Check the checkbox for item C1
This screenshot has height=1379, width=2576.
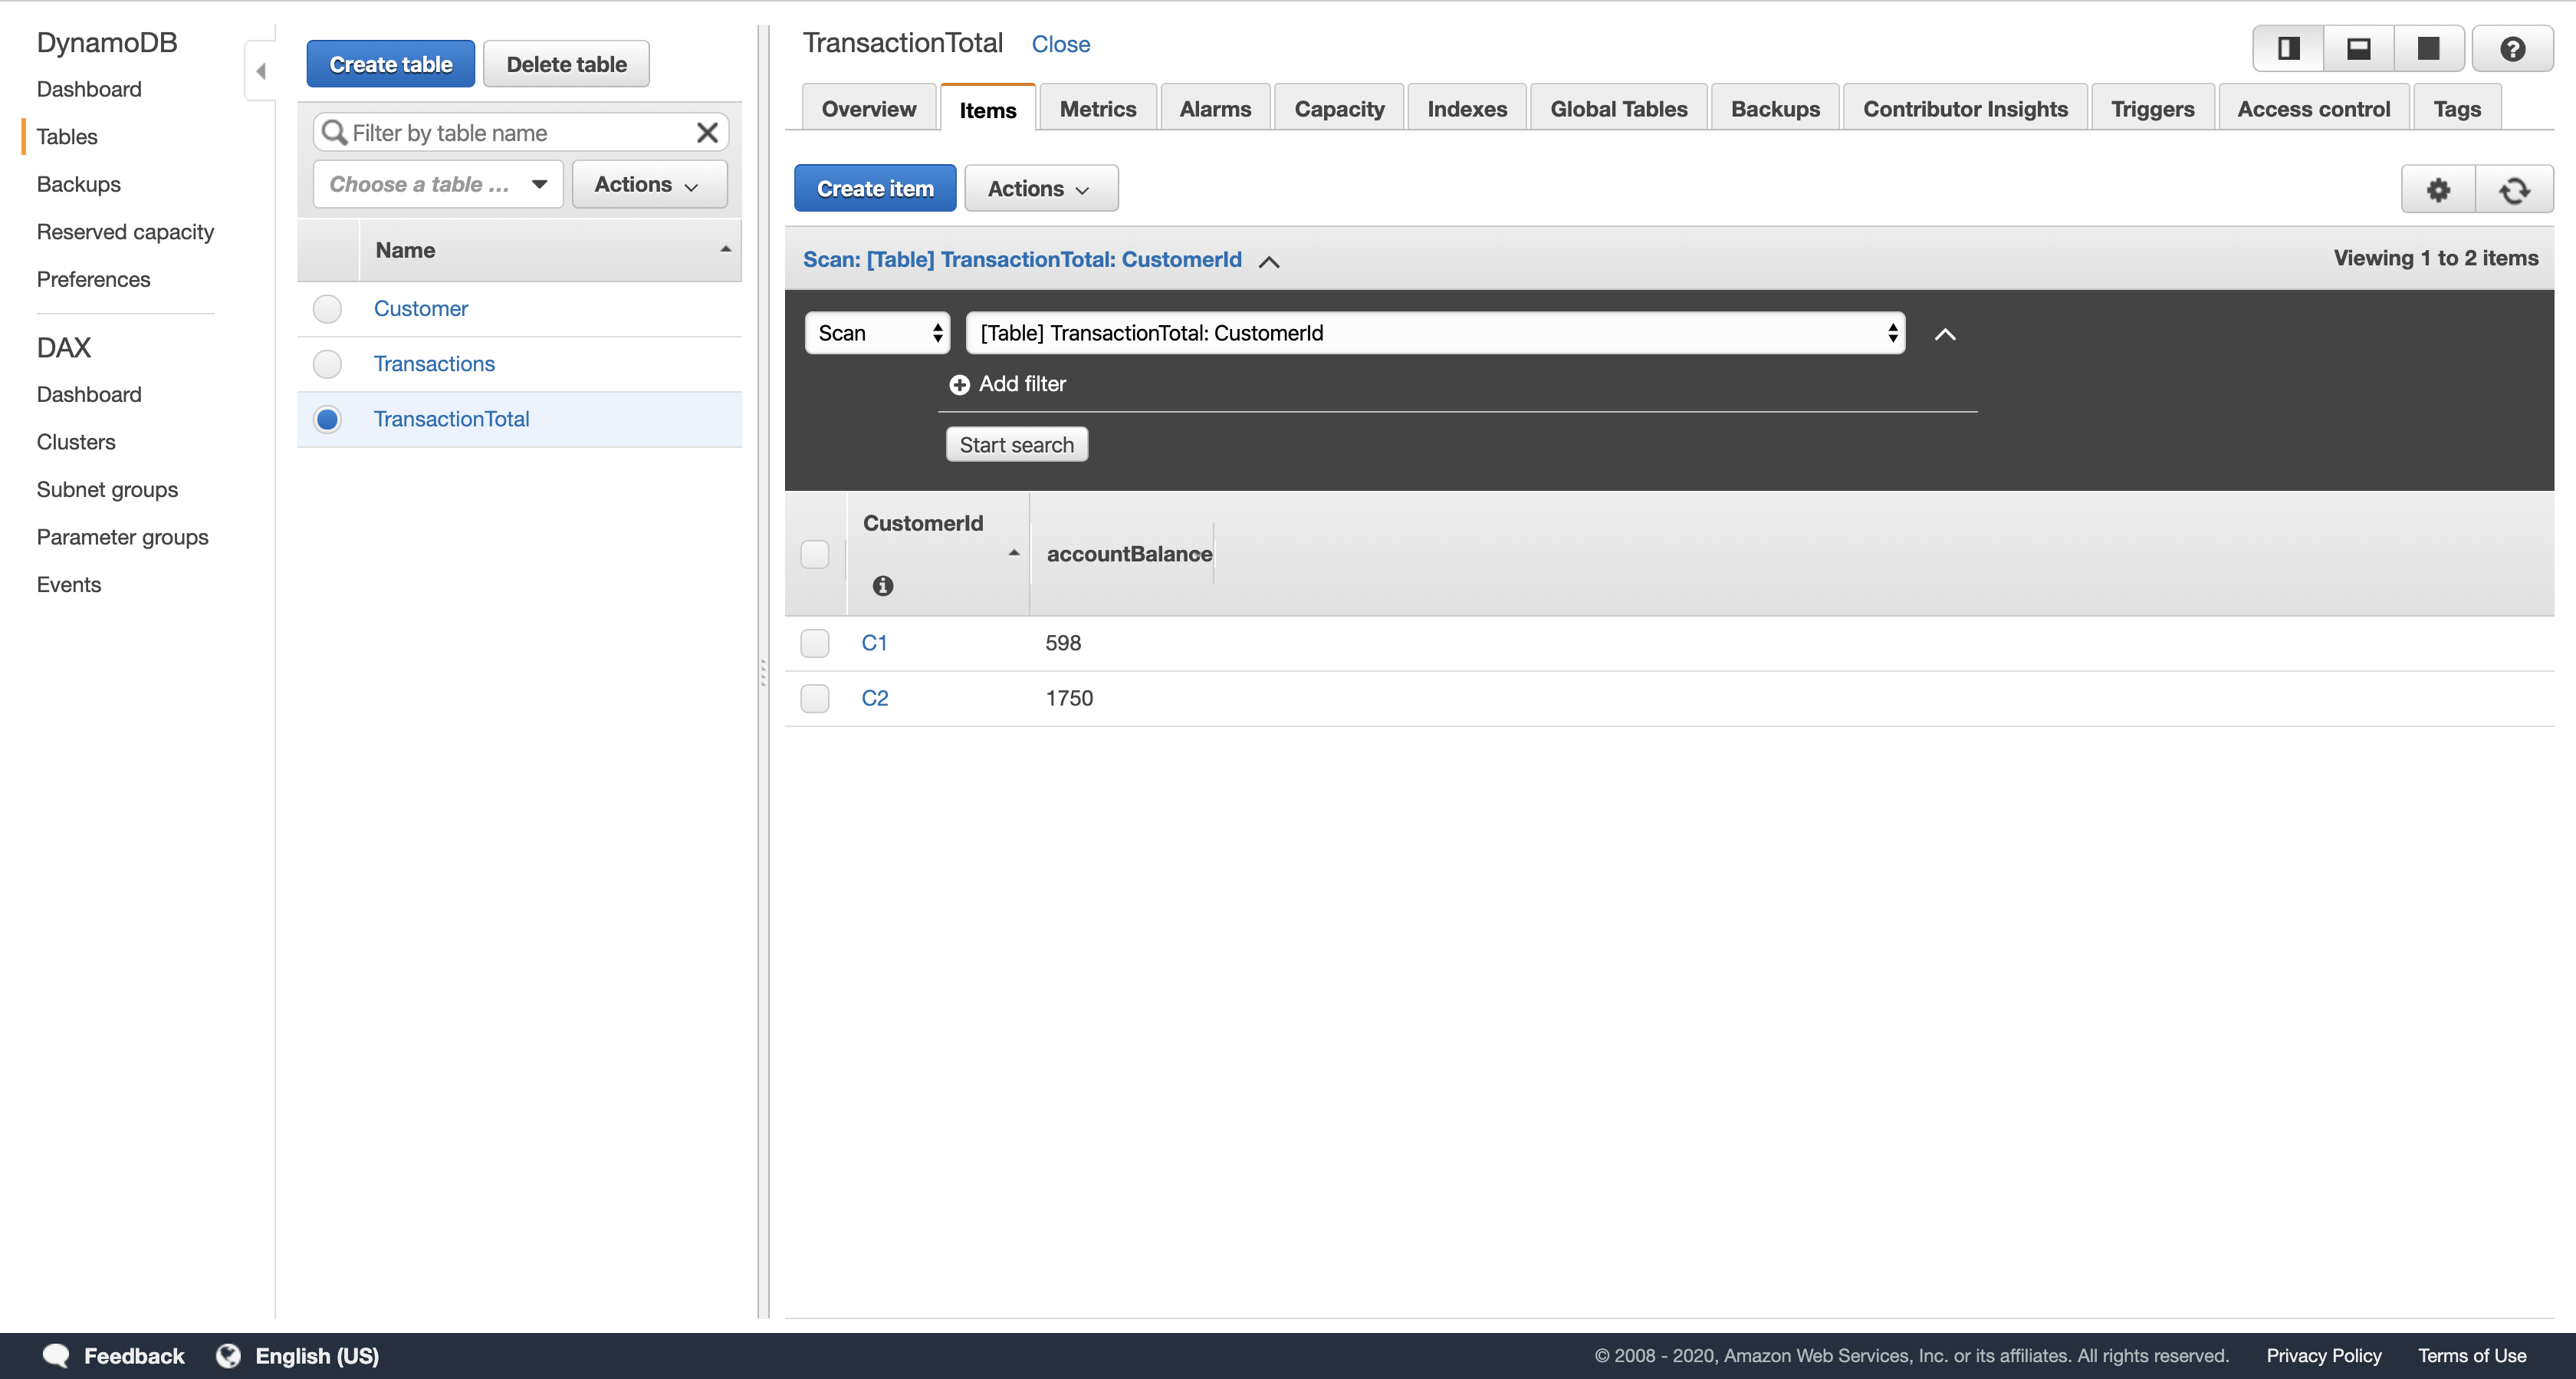click(x=815, y=643)
